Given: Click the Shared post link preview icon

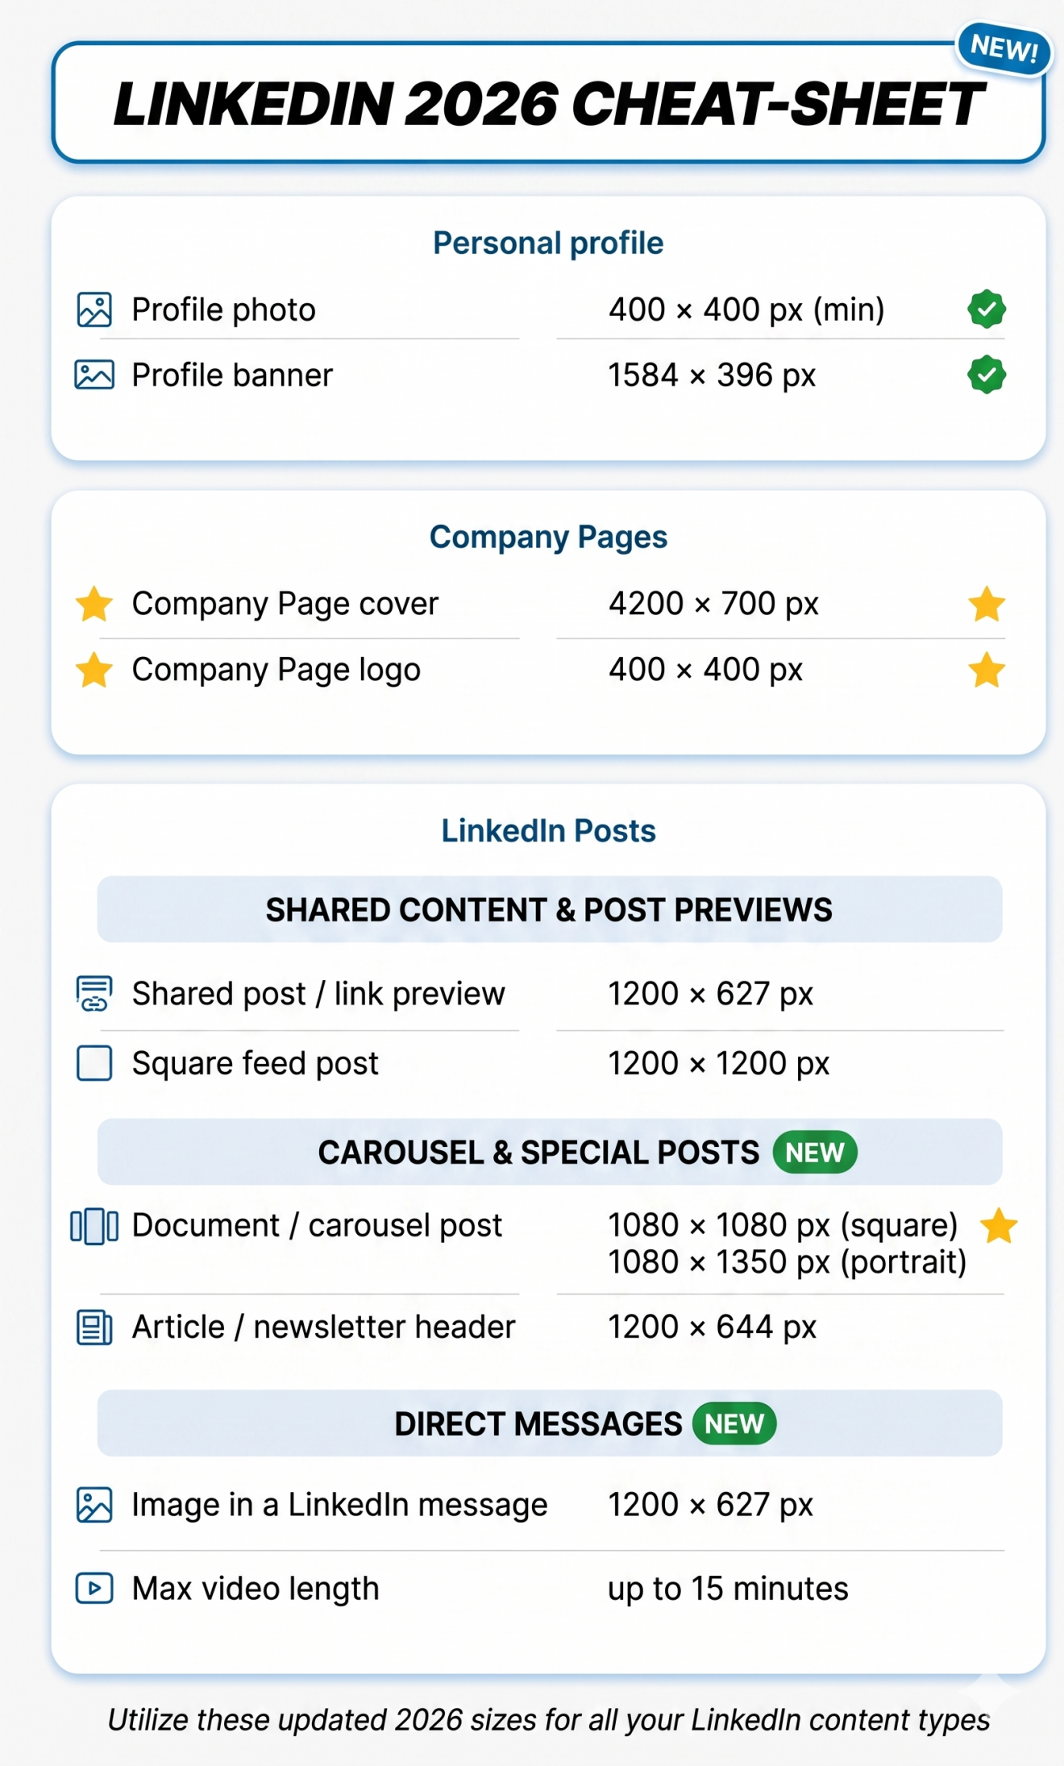Looking at the screenshot, I should [94, 993].
